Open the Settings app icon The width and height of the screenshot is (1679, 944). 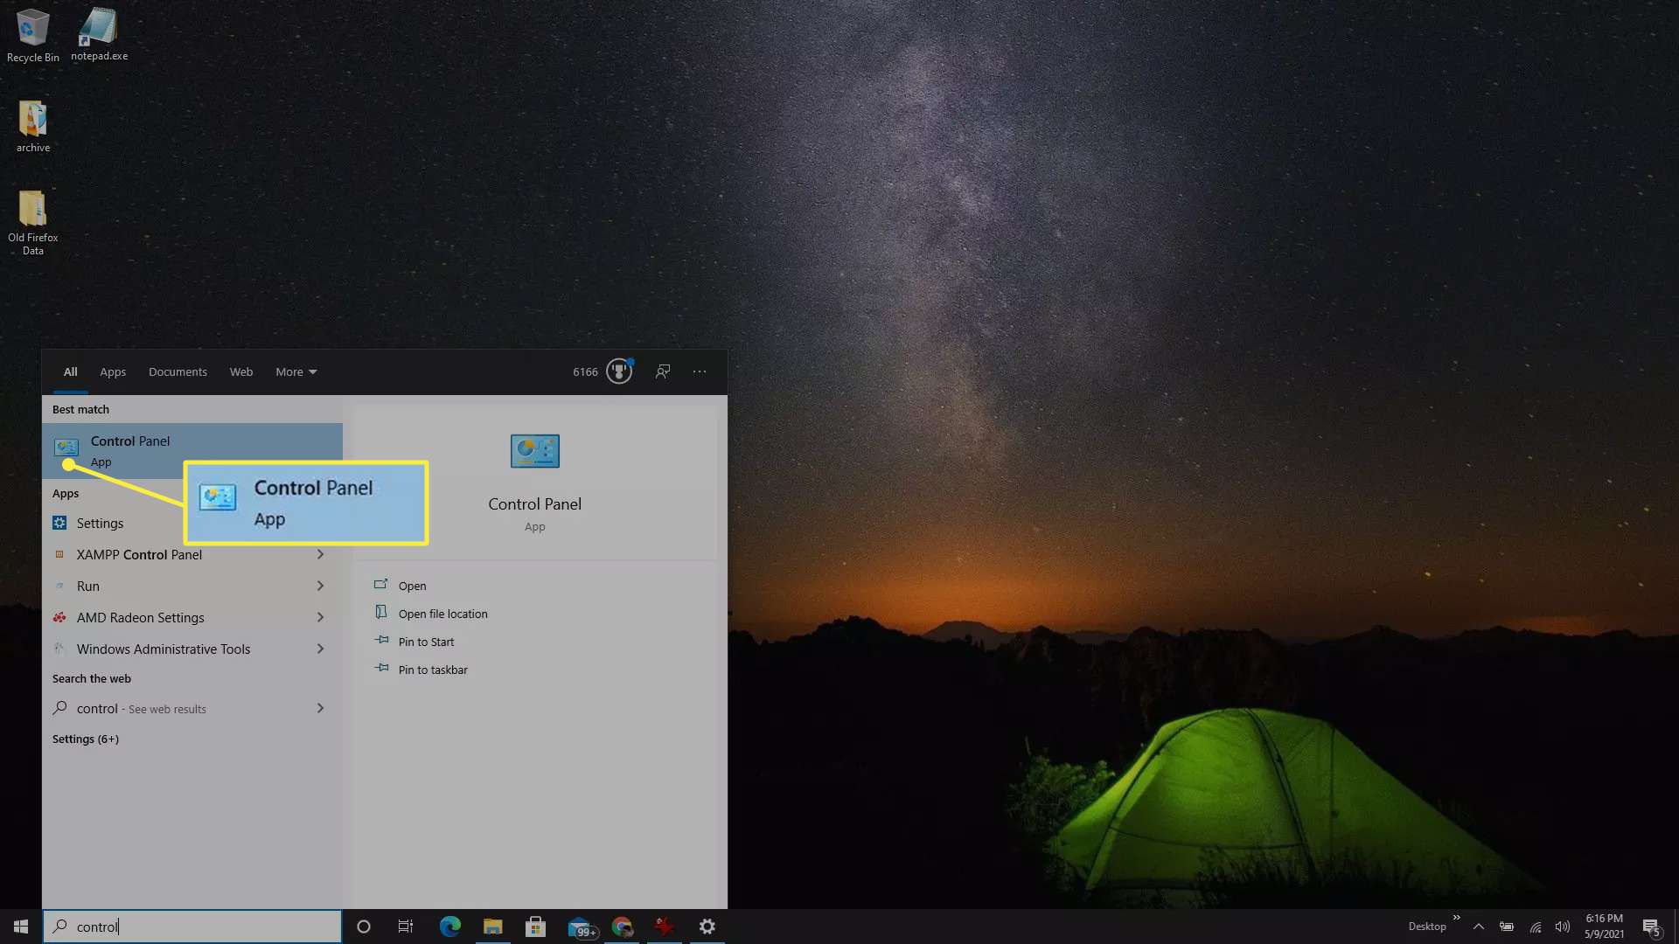click(x=60, y=522)
